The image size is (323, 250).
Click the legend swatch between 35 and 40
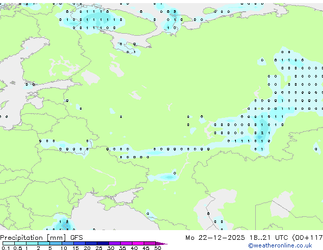pyautogui.click(x=126, y=243)
